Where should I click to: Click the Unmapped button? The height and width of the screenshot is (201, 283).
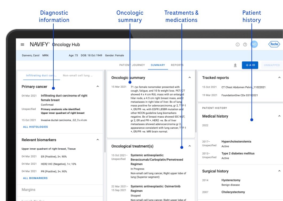pyautogui.click(x=272, y=65)
